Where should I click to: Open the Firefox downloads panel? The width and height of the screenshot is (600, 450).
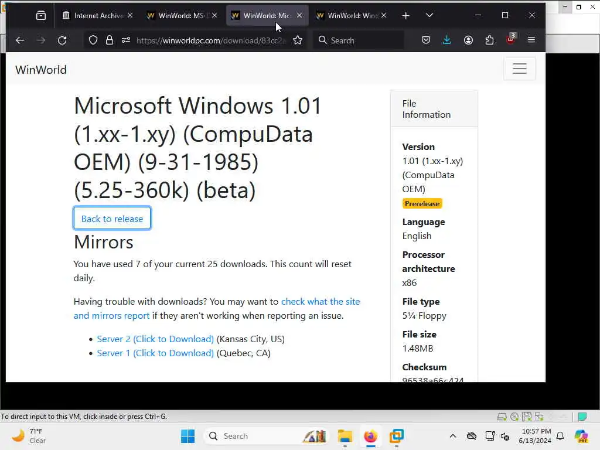447,40
